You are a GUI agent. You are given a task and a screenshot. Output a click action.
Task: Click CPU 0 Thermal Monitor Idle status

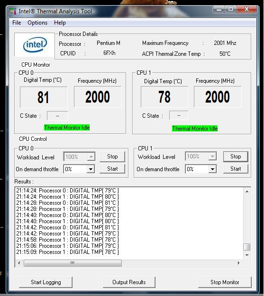point(67,128)
